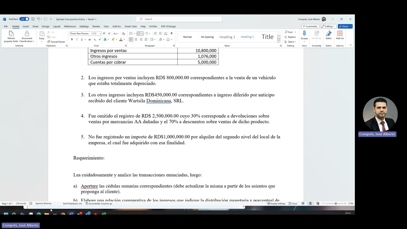This screenshot has width=407, height=229.
Task: Click the Multilevel List icon
Action: point(147,33)
